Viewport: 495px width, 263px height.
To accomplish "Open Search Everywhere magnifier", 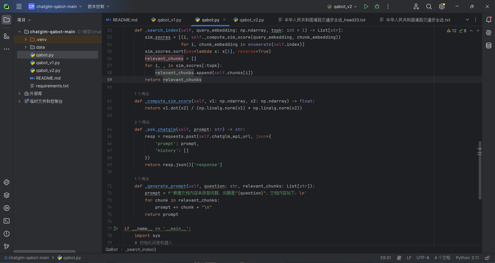I will pos(429,6).
